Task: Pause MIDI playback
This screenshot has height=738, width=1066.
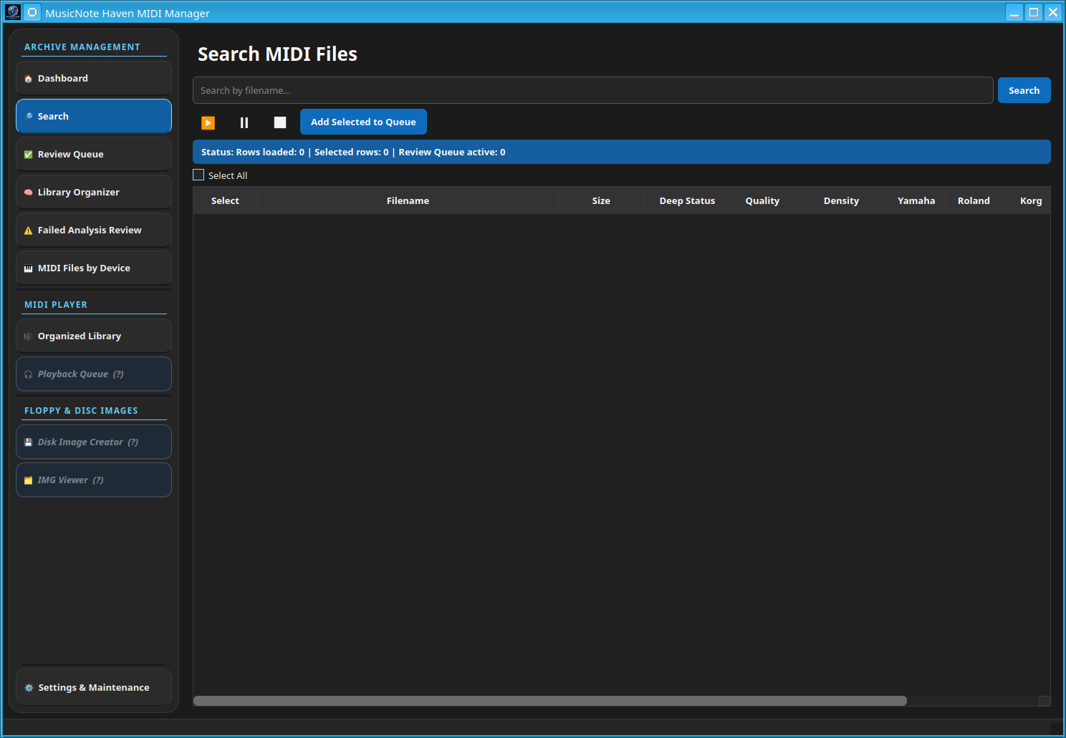Action: pos(244,122)
